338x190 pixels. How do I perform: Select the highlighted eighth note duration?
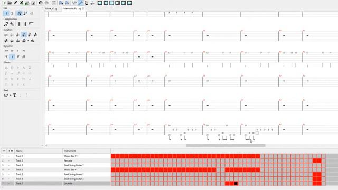[x=24, y=35]
